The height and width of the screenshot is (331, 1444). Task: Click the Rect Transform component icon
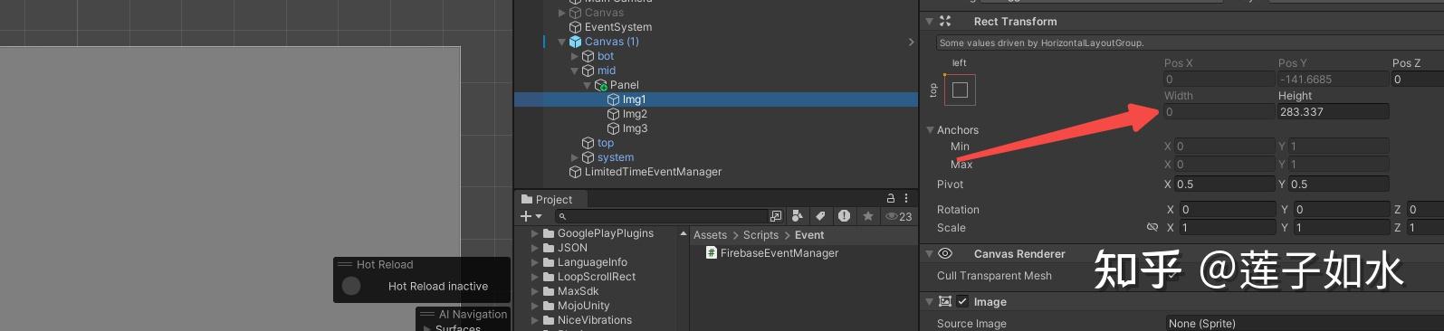[945, 21]
